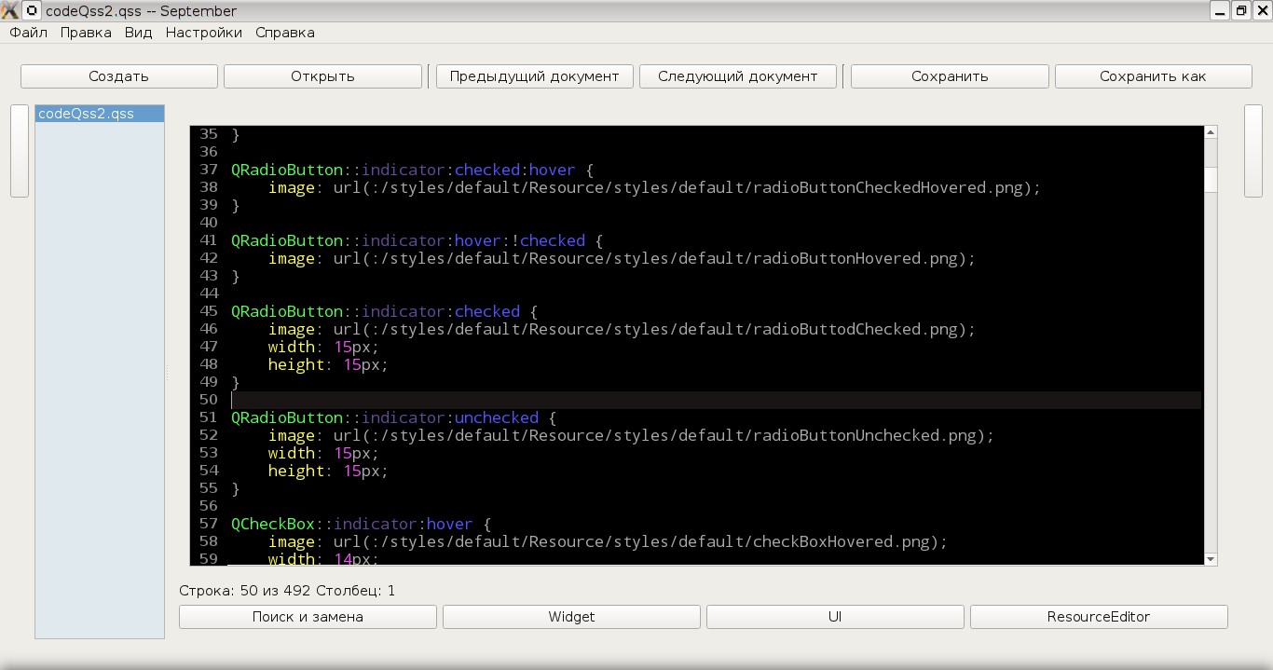1273x670 pixels.
Task: Close the September window
Action: (1262, 10)
